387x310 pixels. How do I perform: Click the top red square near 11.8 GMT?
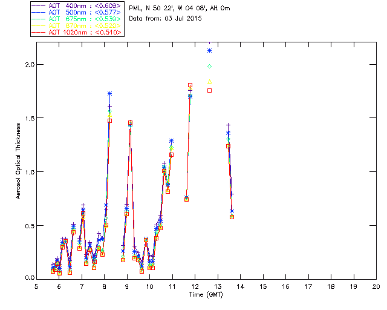pyautogui.click(x=190, y=85)
